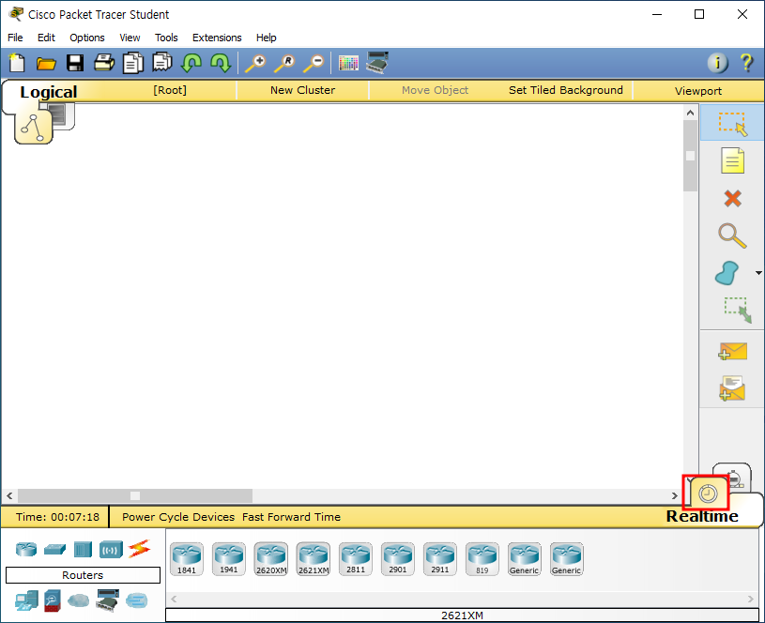
Task: Pick the 2911 router
Action: [x=440, y=559]
